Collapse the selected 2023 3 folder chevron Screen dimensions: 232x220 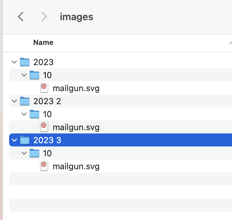tap(14, 140)
